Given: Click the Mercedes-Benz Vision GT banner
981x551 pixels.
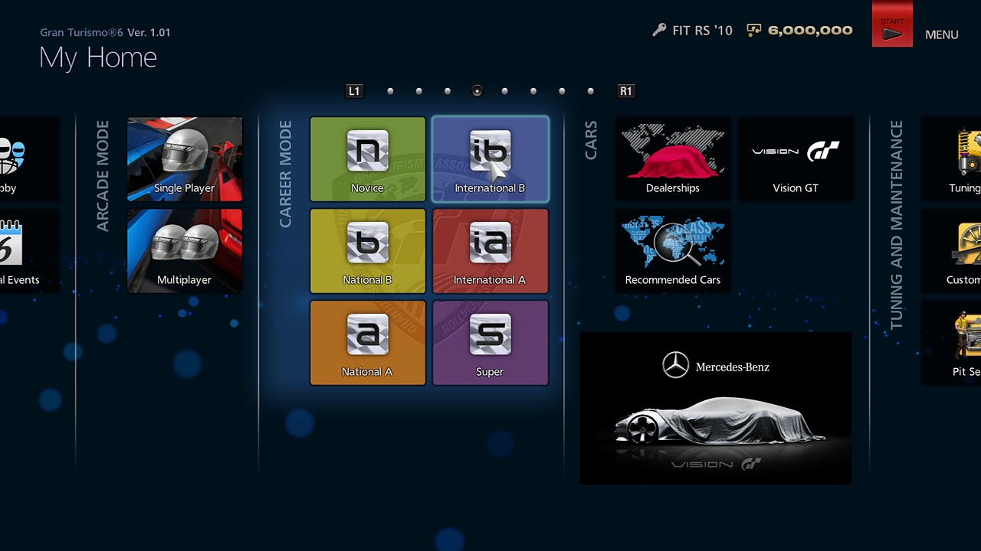Looking at the screenshot, I should pos(715,408).
